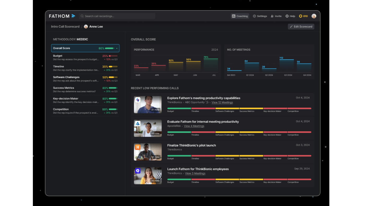Click the search magnifier icon

point(82,16)
